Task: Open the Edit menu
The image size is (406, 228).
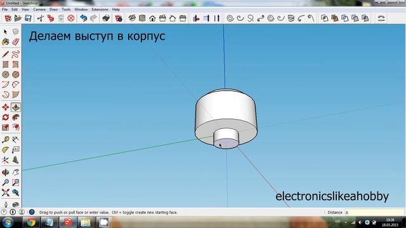Action: [x=15, y=9]
